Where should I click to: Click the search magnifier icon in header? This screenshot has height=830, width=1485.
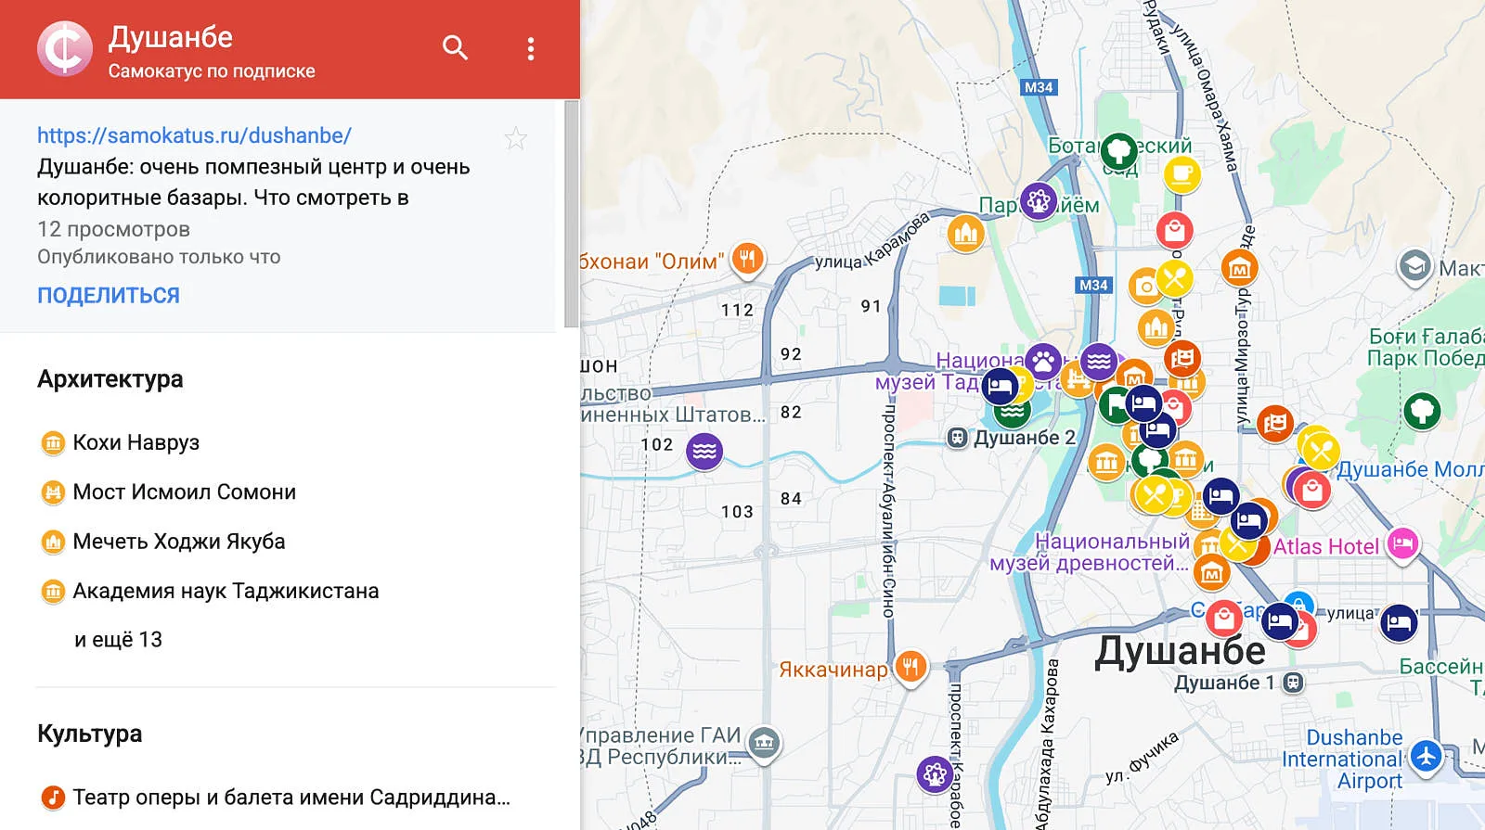point(455,47)
